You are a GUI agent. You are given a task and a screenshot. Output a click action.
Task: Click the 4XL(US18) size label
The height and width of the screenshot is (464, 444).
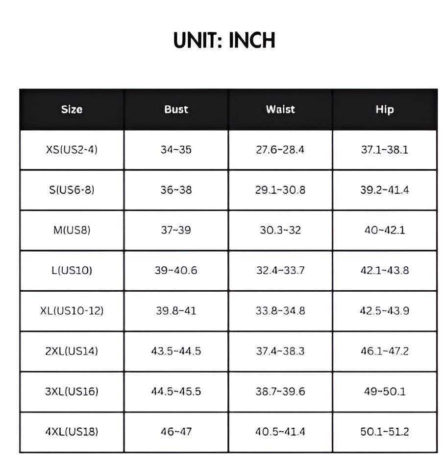click(x=72, y=432)
